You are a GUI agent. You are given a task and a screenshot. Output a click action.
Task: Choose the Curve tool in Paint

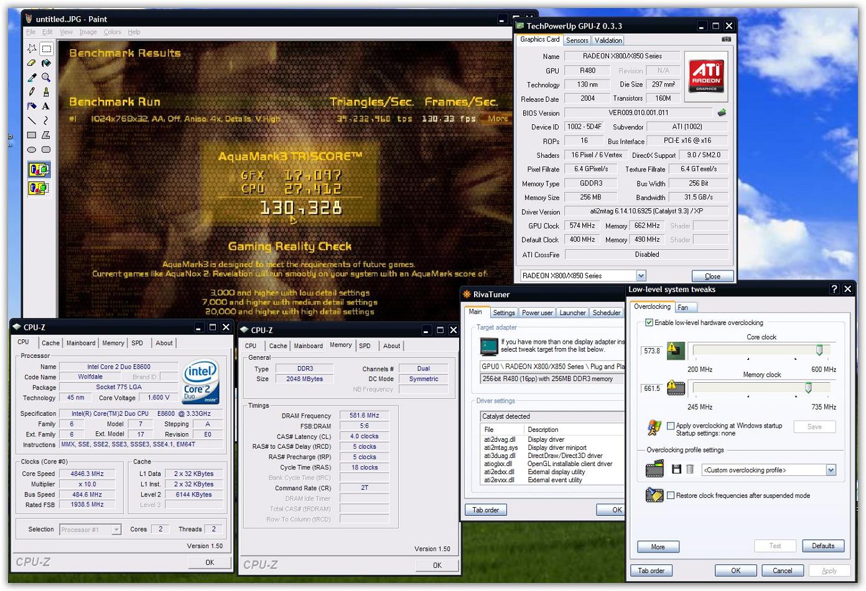pyautogui.click(x=46, y=120)
